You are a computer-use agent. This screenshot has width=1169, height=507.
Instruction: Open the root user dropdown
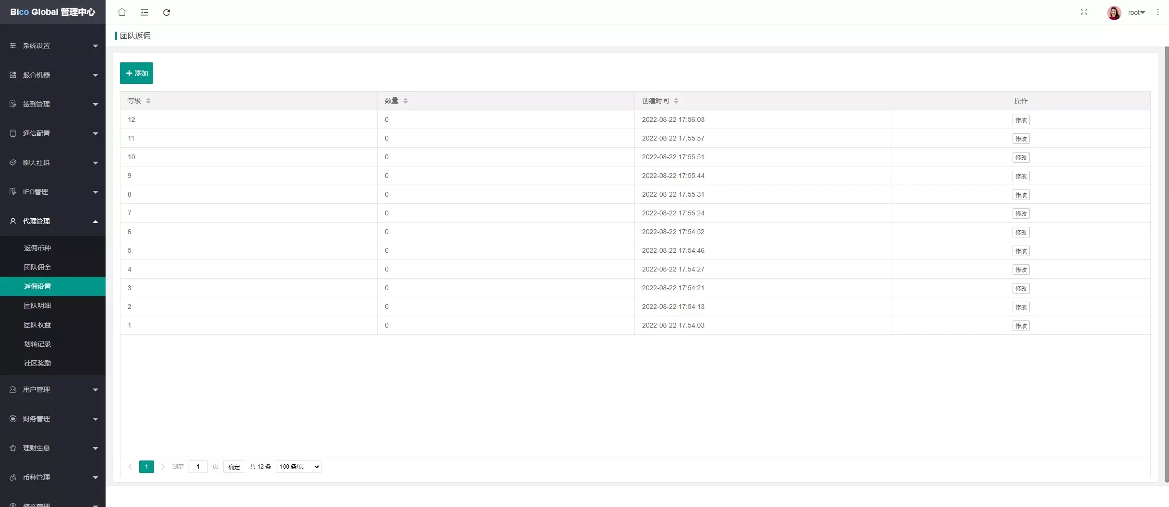tap(1136, 12)
